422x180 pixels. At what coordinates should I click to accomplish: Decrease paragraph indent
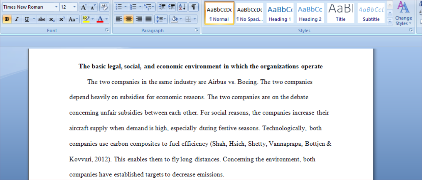click(x=162, y=7)
